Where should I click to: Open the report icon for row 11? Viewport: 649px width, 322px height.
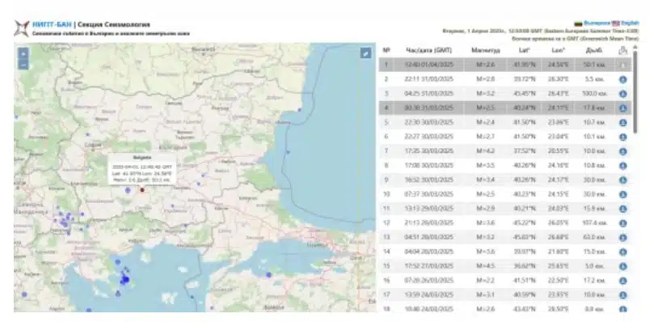pyautogui.click(x=622, y=209)
